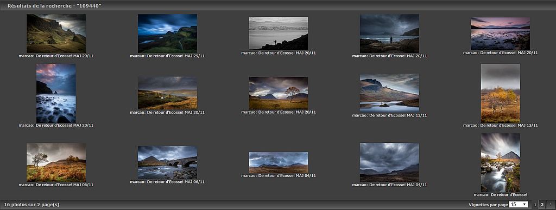556x210 pixels.
Task: Open the vertical waterfall and peak thumbnail
Action: (x=500, y=162)
